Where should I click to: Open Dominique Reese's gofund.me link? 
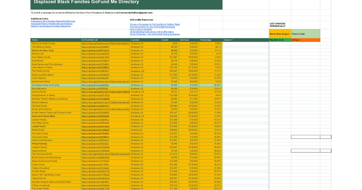point(95,85)
